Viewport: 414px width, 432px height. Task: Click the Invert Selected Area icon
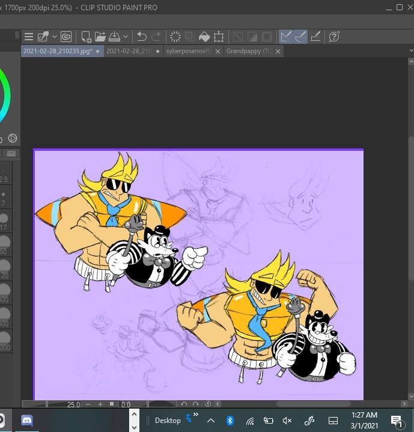[252, 37]
